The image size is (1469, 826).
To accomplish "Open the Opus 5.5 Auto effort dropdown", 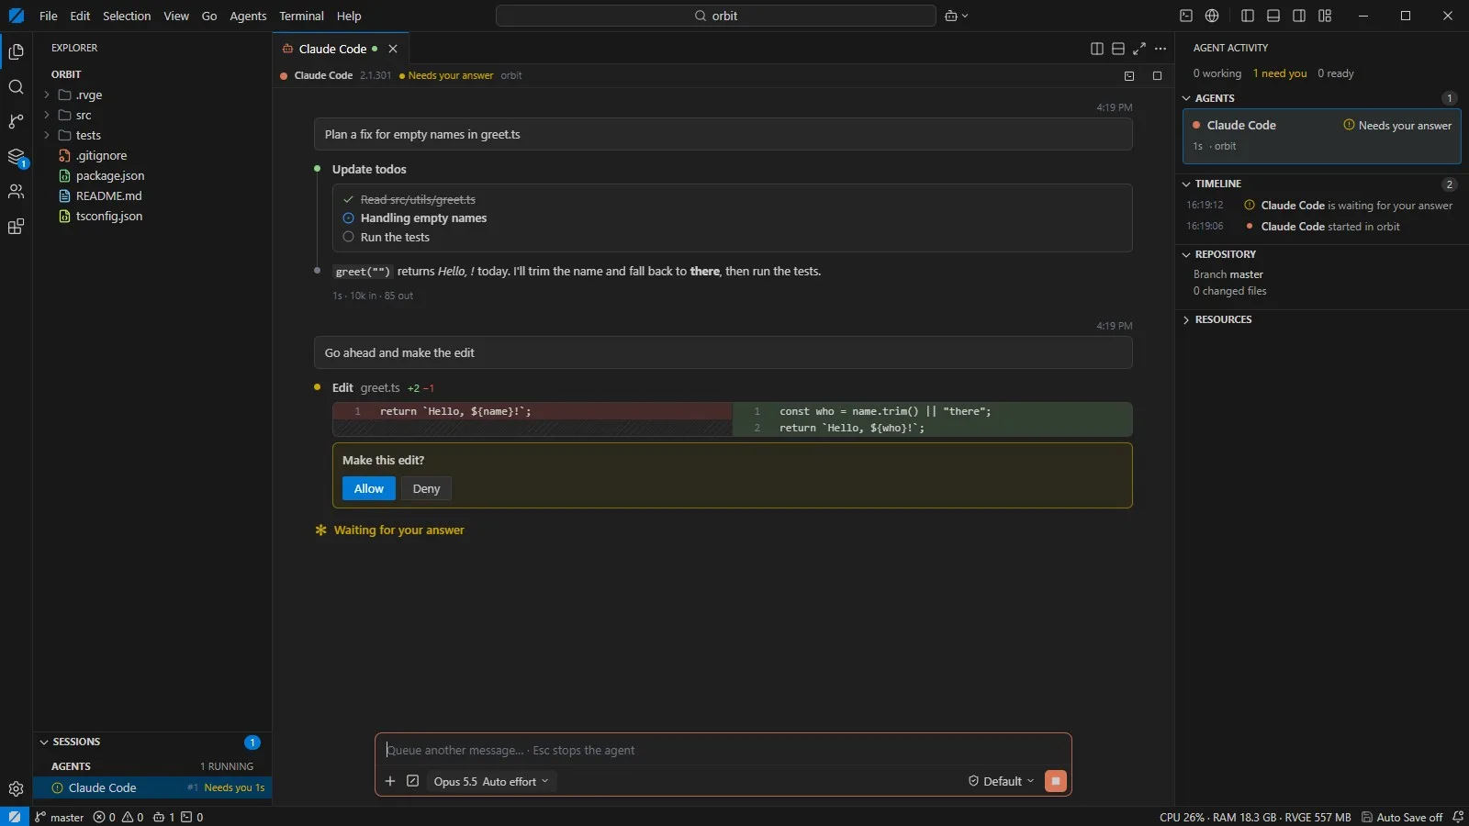I will pyautogui.click(x=491, y=781).
